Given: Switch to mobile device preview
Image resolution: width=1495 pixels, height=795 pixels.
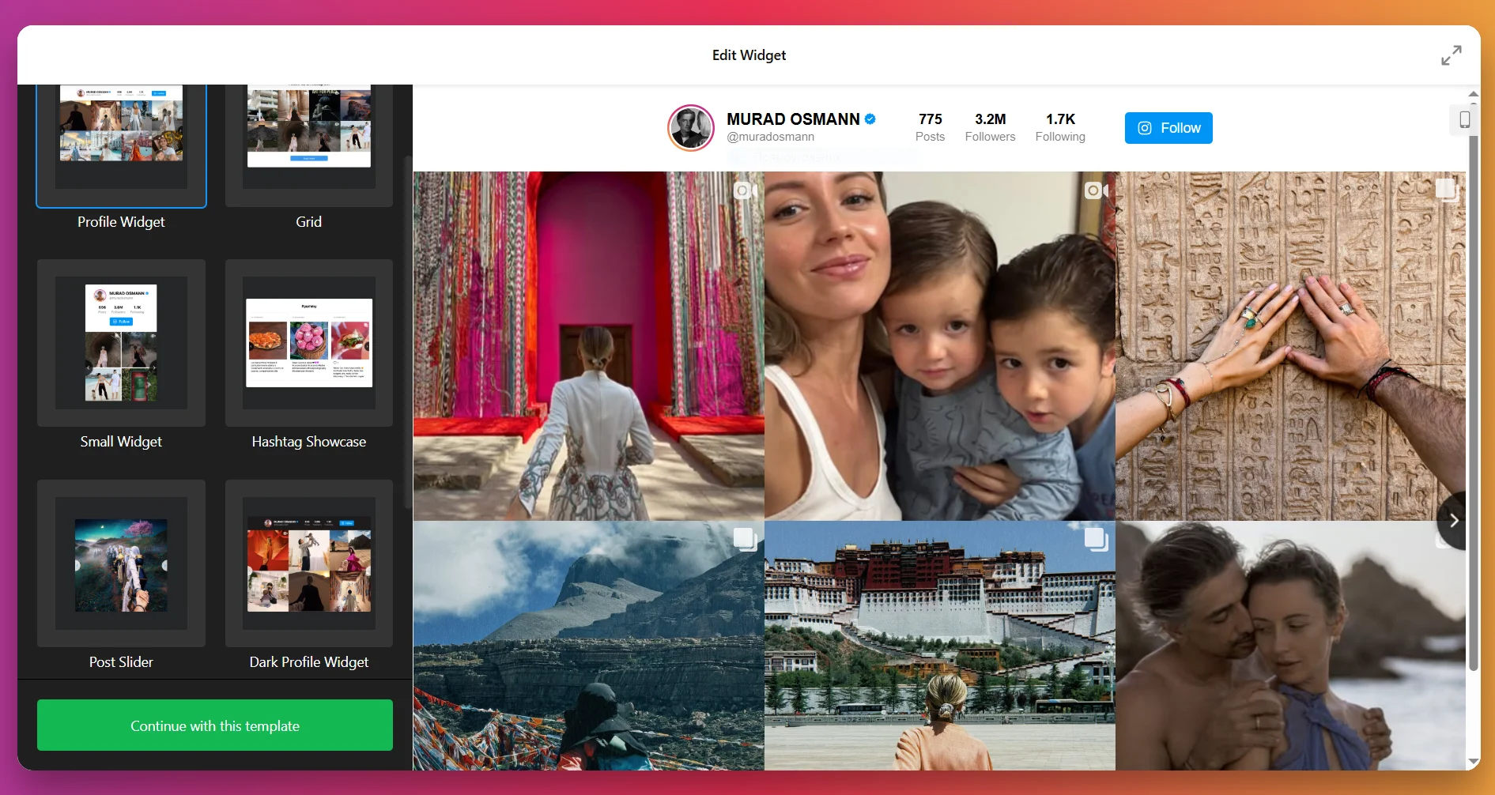Looking at the screenshot, I should [x=1464, y=120].
